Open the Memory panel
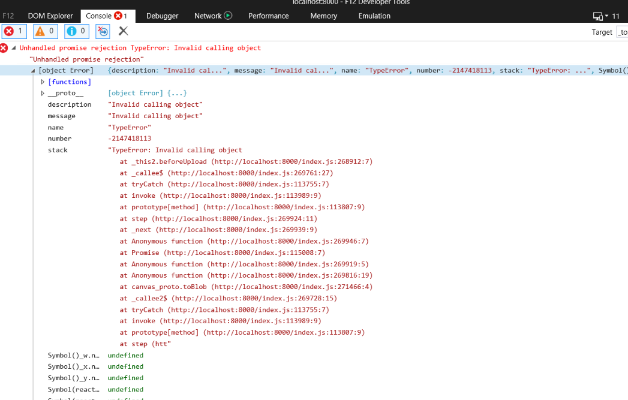 323,16
